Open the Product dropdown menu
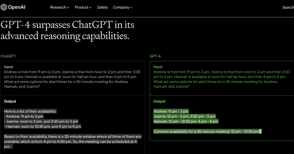Screen dimensions: 294x154 click(83, 7)
